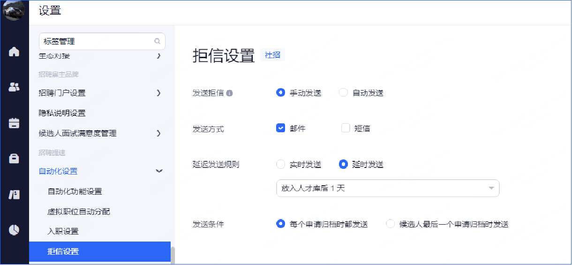Viewport: 572px width, 265px height.
Task: Select the 实时发送 radio button
Action: point(280,165)
